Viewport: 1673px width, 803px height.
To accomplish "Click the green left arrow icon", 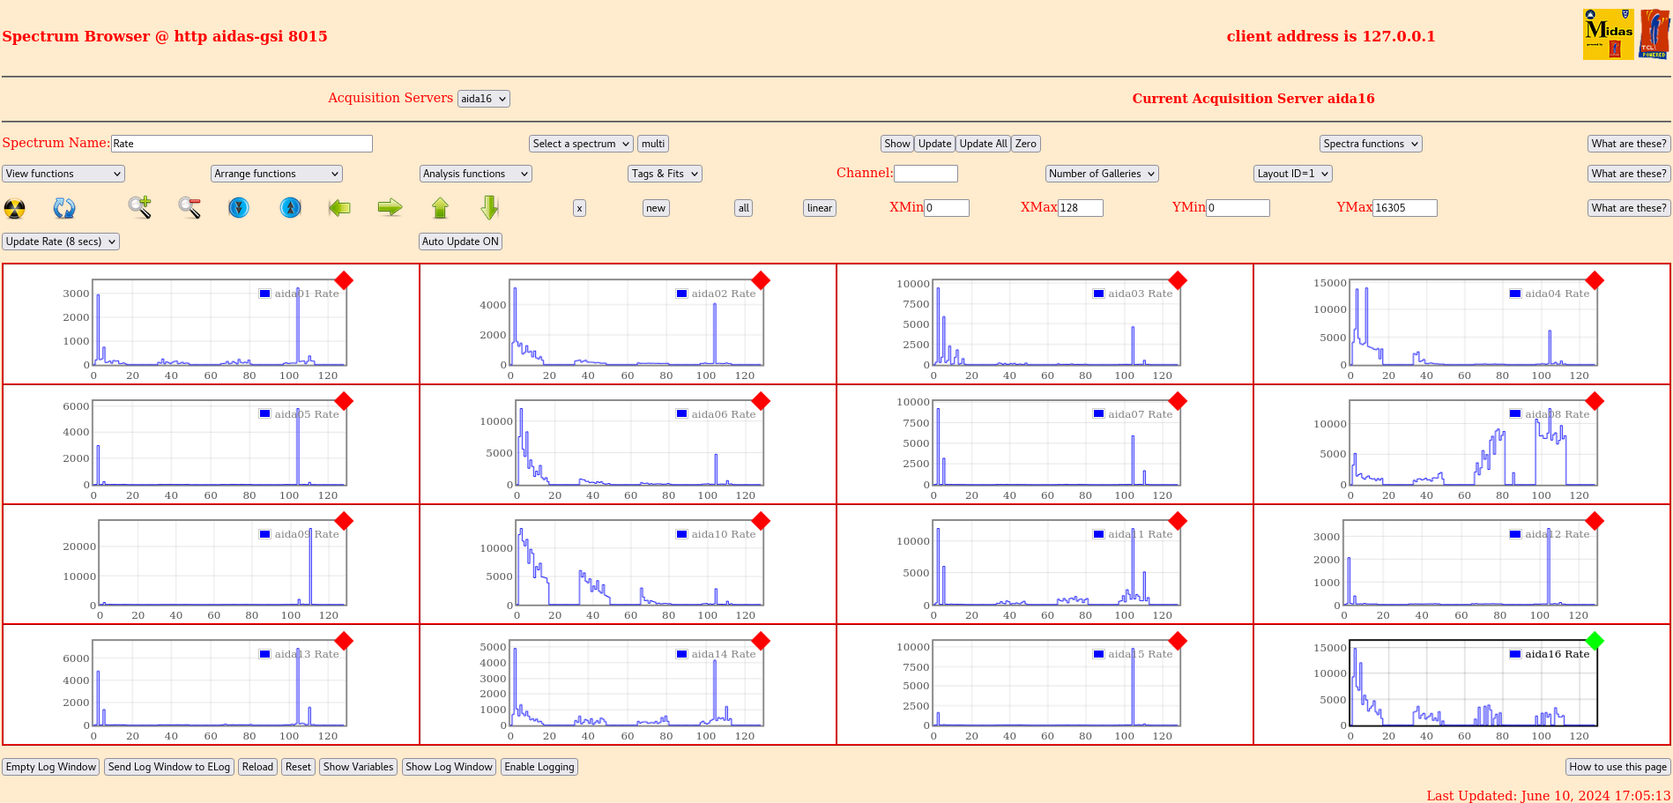I will pos(339,208).
